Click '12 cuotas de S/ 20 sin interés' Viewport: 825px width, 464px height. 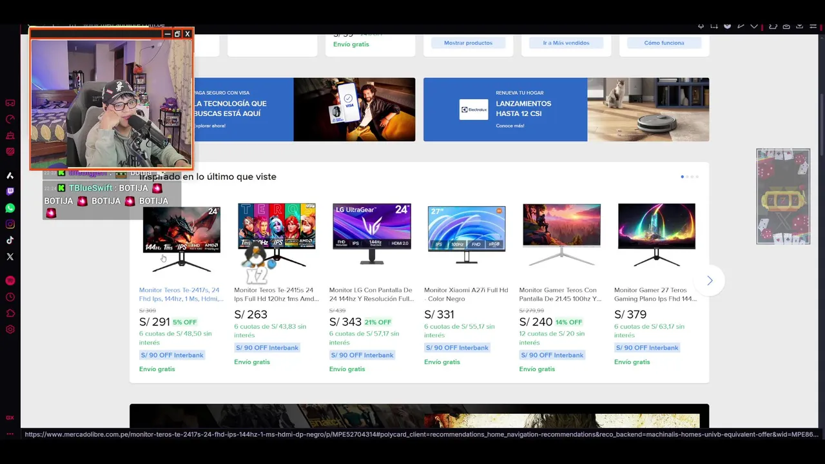(x=552, y=338)
